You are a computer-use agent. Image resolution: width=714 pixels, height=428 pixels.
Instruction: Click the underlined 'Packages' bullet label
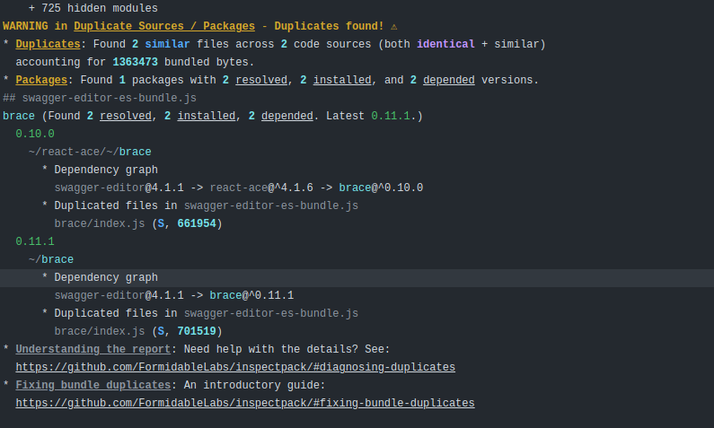(x=41, y=80)
